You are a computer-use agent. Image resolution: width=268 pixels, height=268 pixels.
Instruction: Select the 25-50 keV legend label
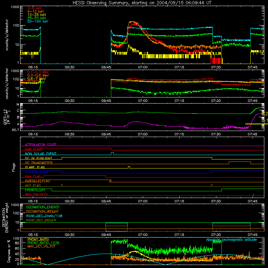37,18
